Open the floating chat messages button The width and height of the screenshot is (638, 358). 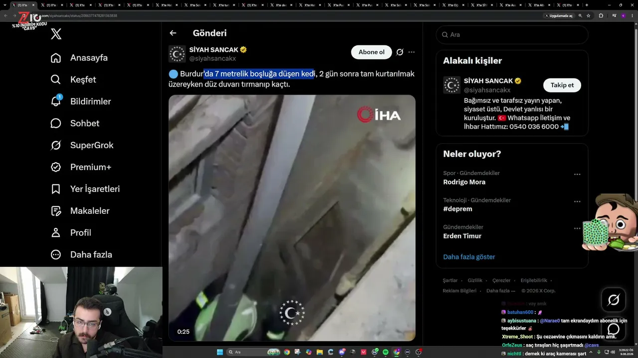[614, 329]
